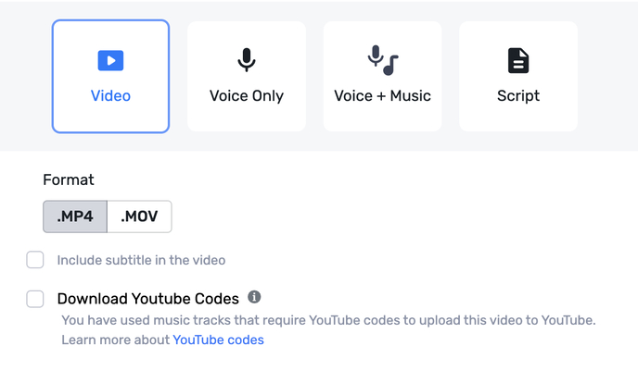Click the "Include subtitle in the video" label

[x=141, y=260]
